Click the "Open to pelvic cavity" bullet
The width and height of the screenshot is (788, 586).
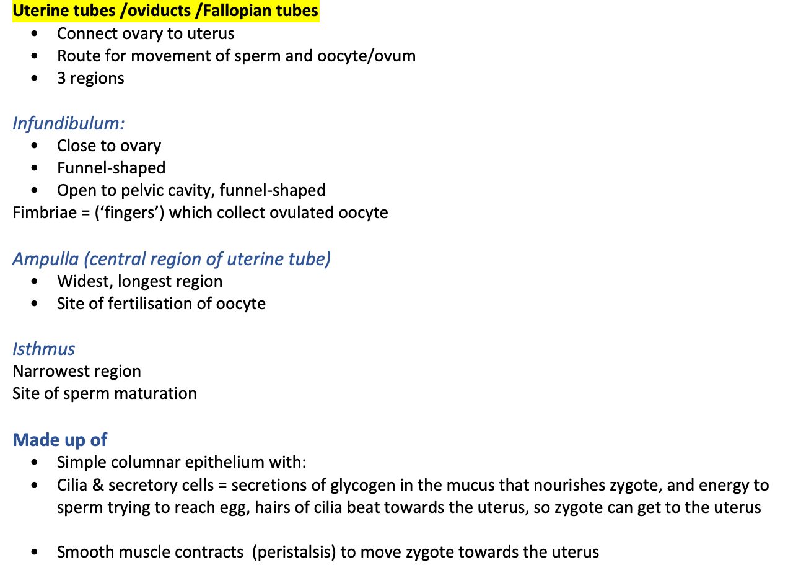[191, 190]
